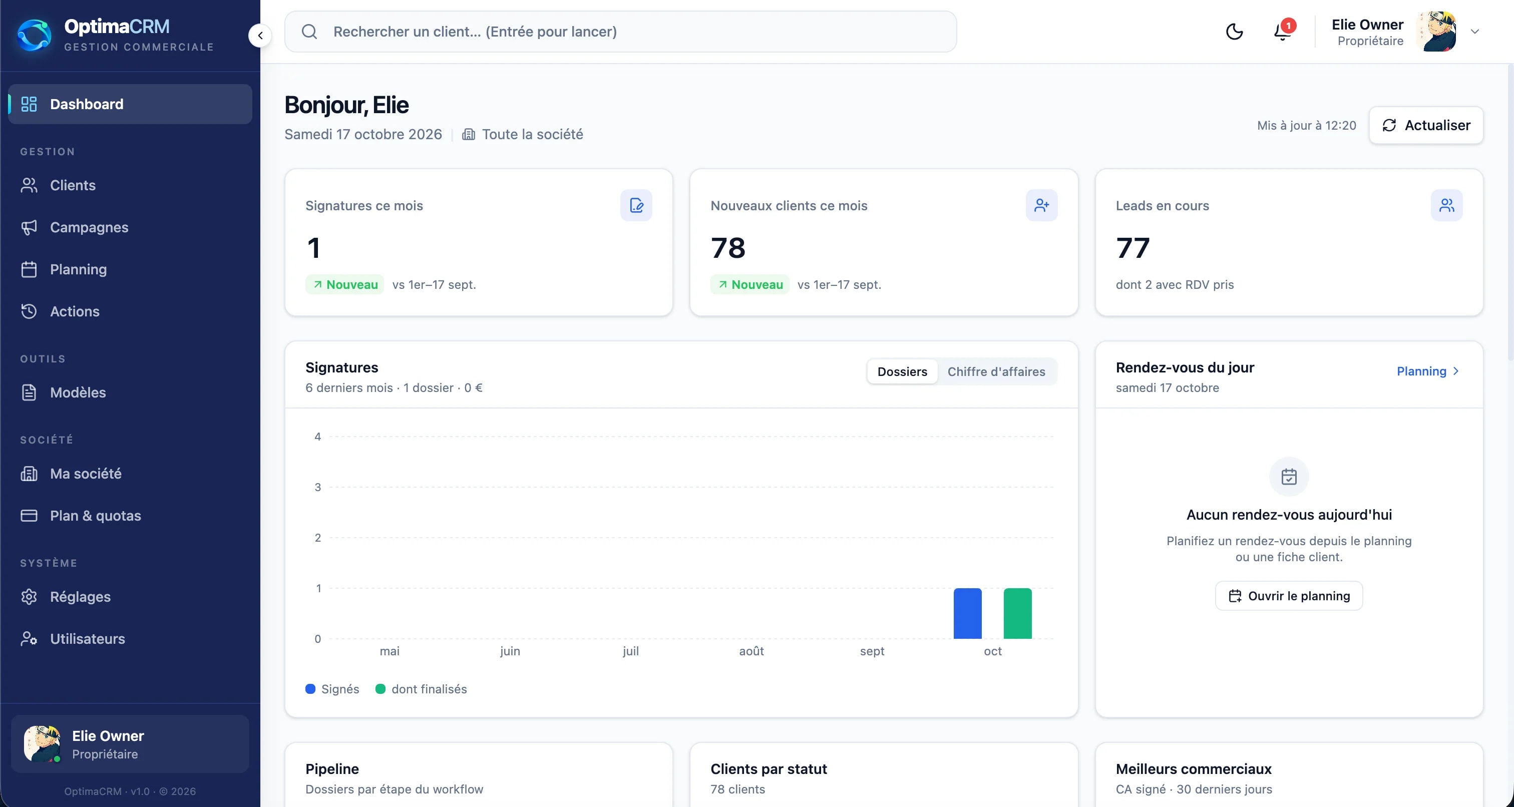This screenshot has width=1514, height=807.
Task: Select the Dossiers tab in Signatures chart
Action: [902, 371]
